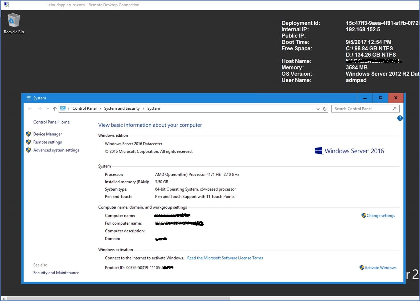Read the Microsoft Software License Terms
Viewport: 420px width, 301px height.
[x=225, y=258]
